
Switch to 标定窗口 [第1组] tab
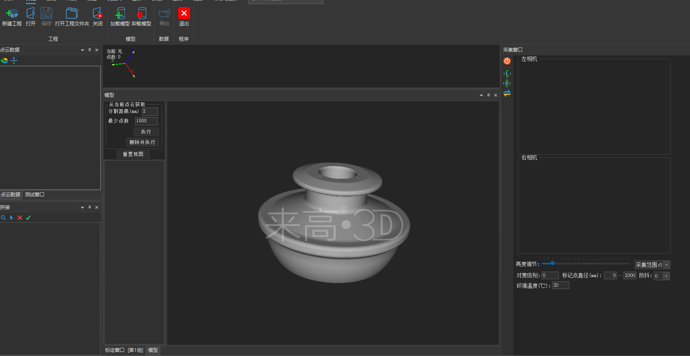point(124,350)
